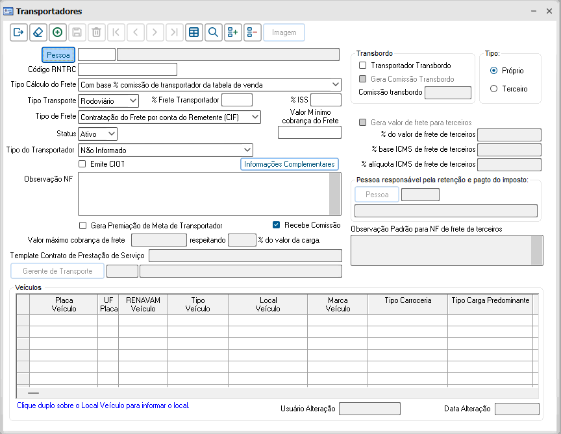Click the Imagem button

(x=284, y=32)
